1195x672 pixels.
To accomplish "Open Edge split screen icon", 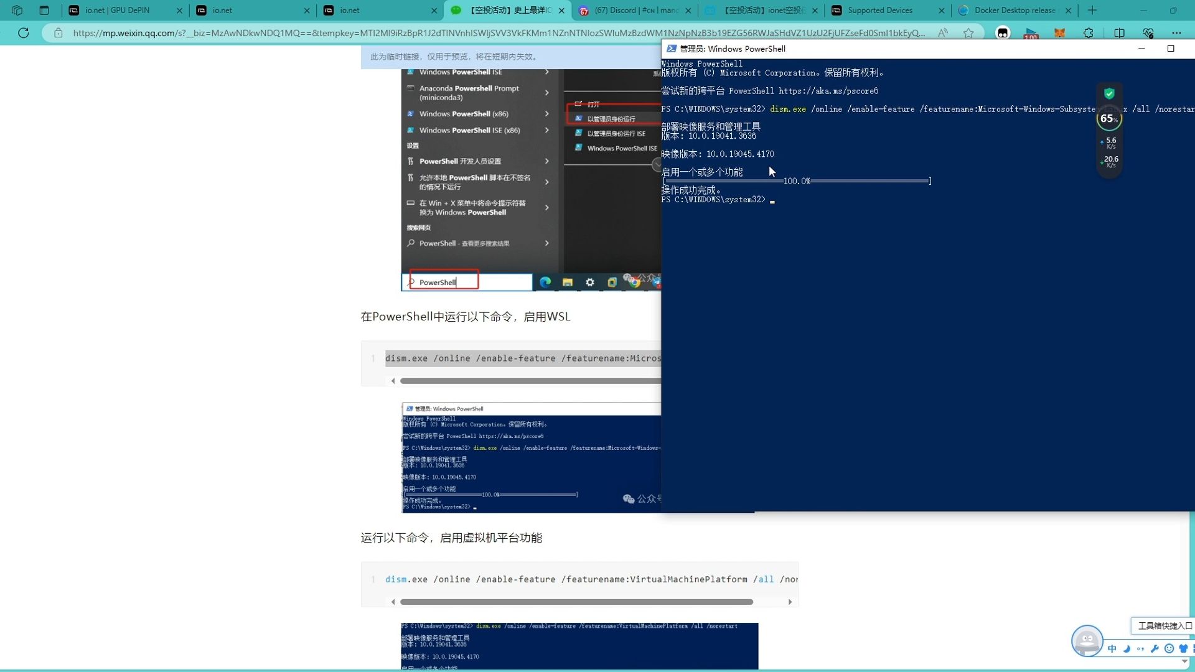I will pos(1119,33).
